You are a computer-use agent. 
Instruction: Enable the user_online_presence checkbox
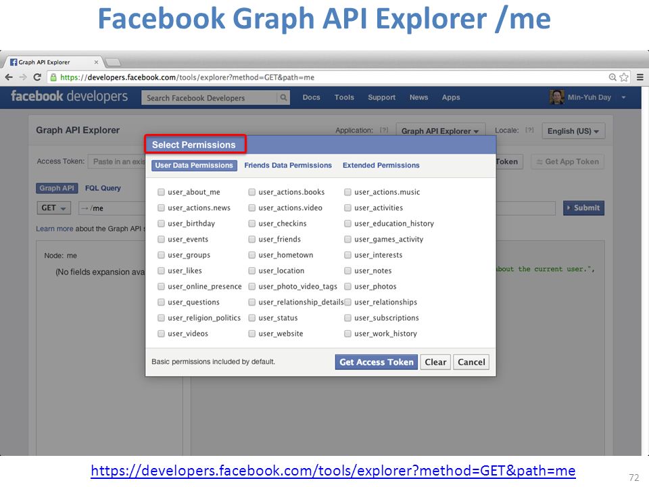click(161, 287)
